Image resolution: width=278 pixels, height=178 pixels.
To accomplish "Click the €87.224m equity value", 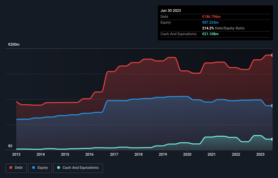I will pyautogui.click(x=210, y=22).
